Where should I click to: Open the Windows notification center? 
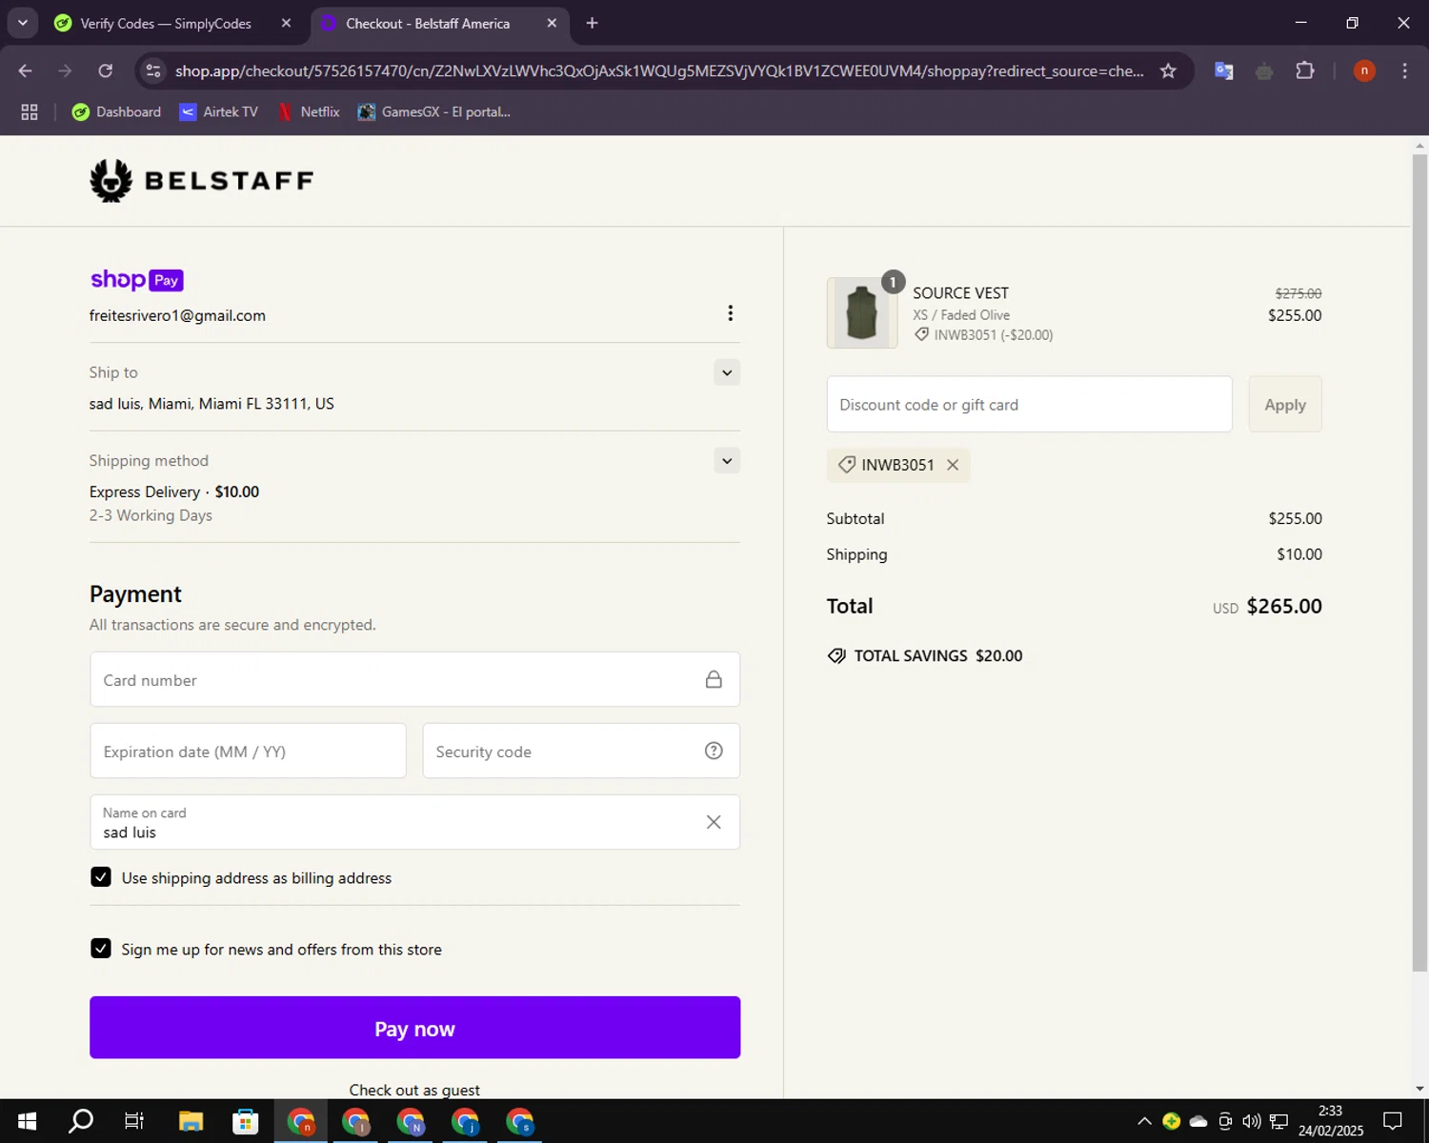pyautogui.click(x=1393, y=1121)
